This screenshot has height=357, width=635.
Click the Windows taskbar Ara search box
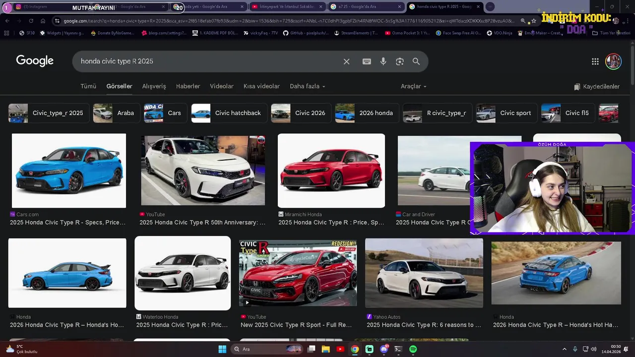[x=267, y=349]
